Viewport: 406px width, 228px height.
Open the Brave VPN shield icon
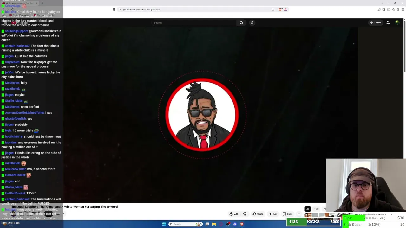(x=398, y=9)
